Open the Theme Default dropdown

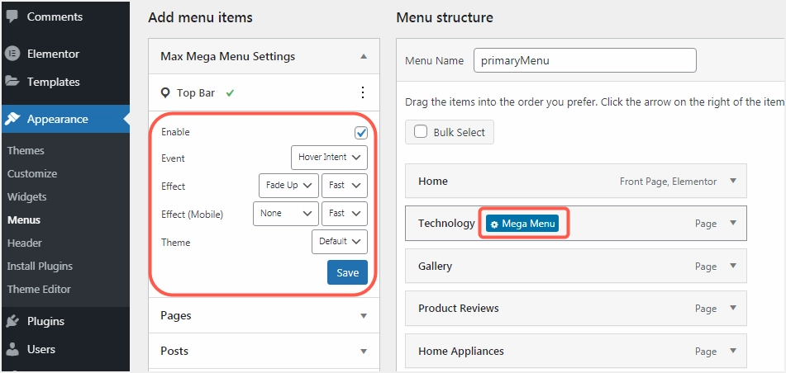tap(339, 242)
